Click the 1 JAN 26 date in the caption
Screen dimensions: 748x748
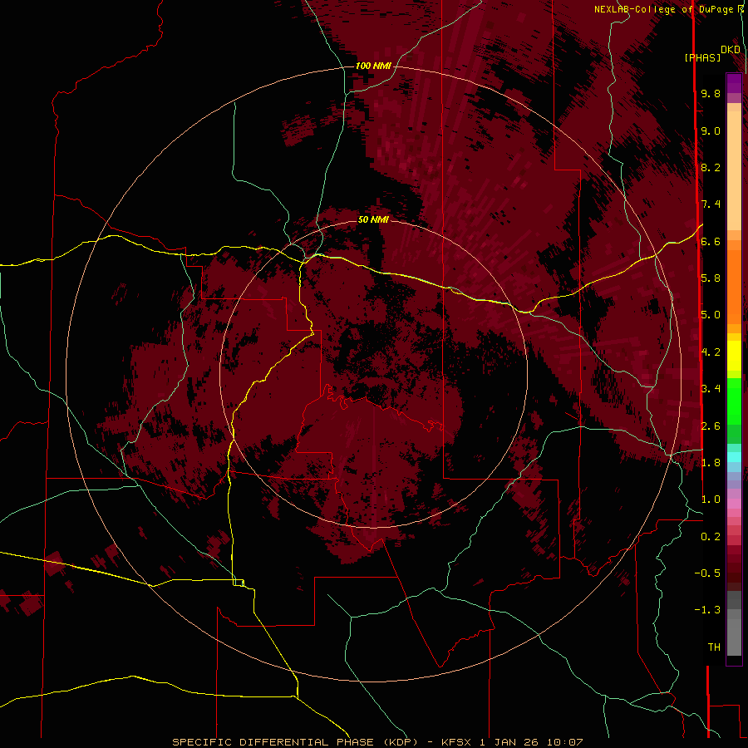click(509, 742)
